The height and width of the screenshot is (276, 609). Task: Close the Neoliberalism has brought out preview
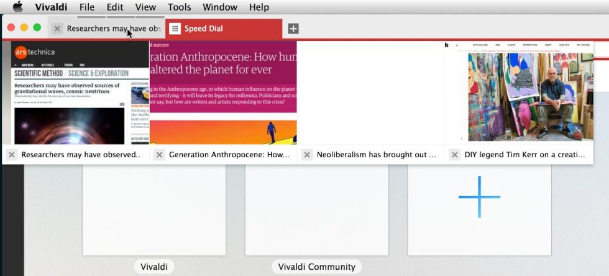pyautogui.click(x=307, y=155)
